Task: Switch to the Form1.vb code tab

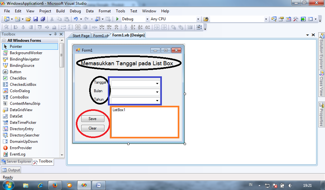Action: point(101,35)
